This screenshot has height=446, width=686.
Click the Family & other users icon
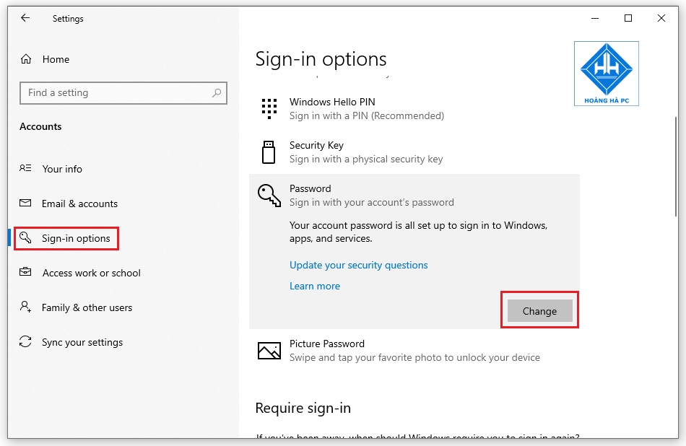(25, 307)
